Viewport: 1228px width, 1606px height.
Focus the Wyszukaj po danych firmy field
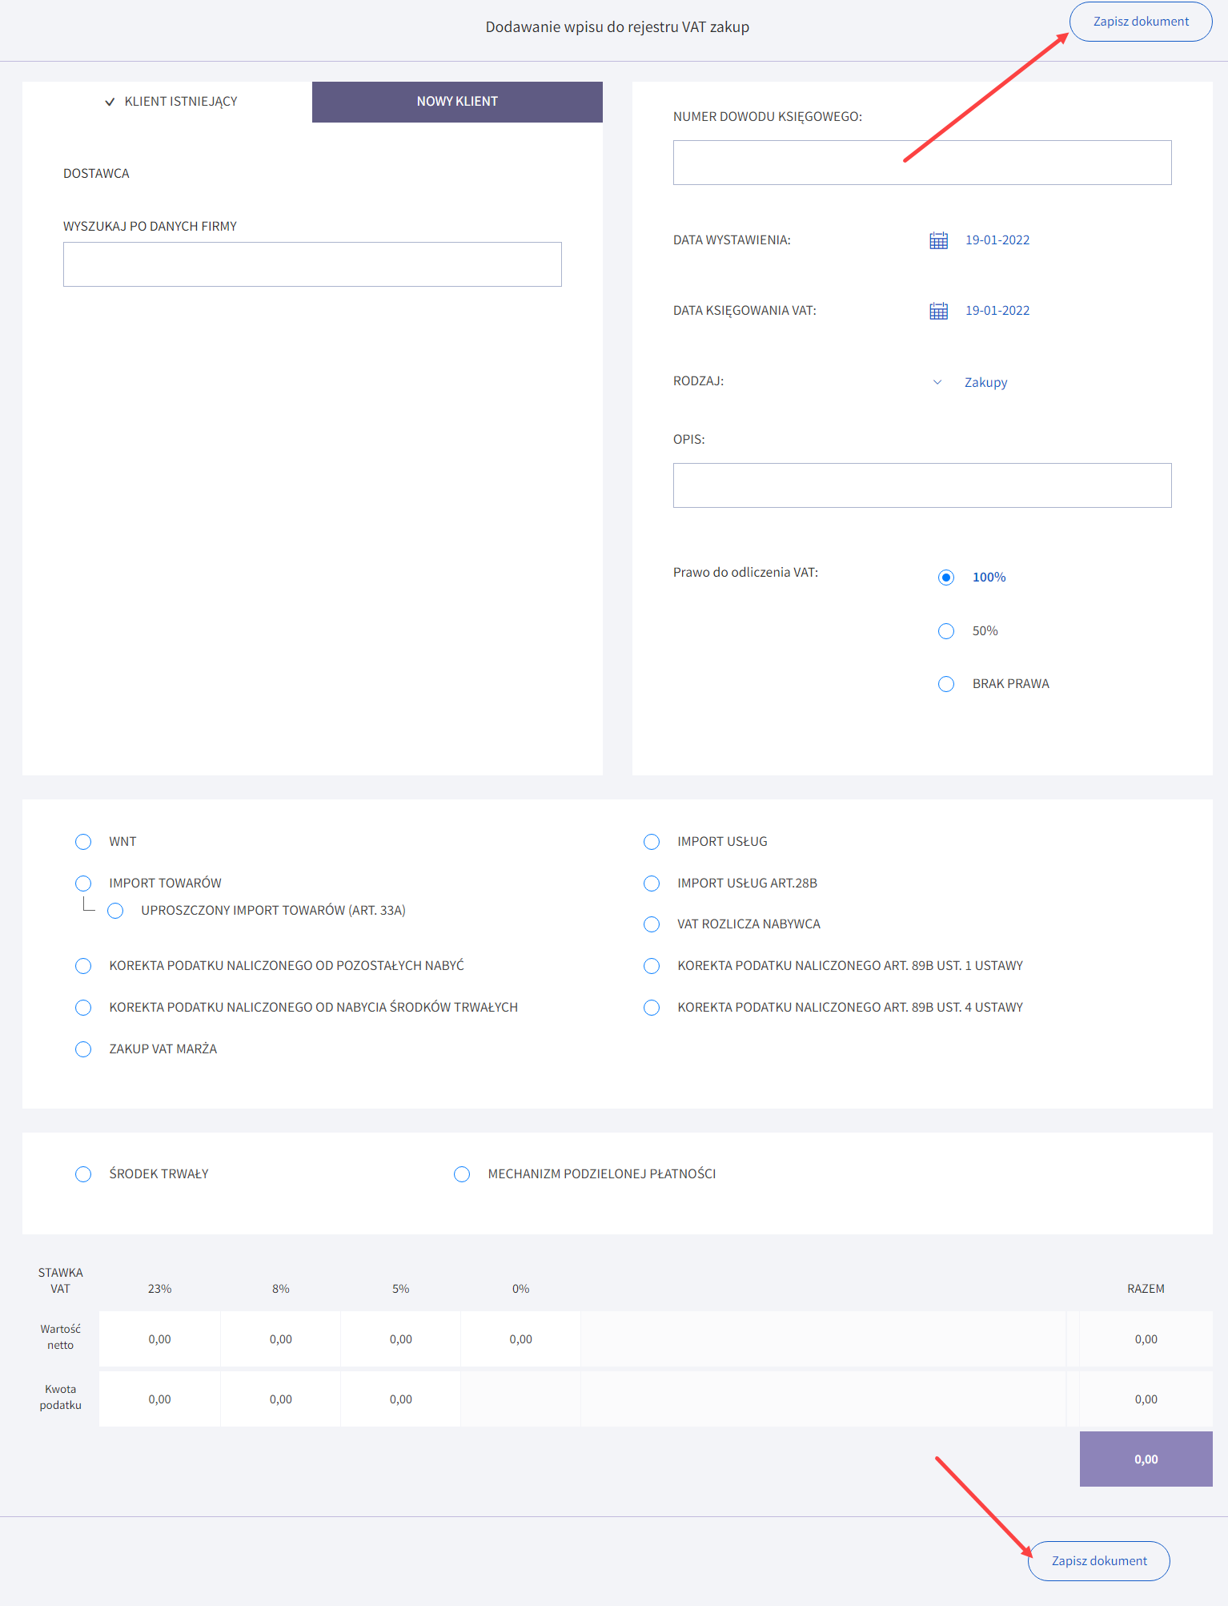(x=312, y=264)
